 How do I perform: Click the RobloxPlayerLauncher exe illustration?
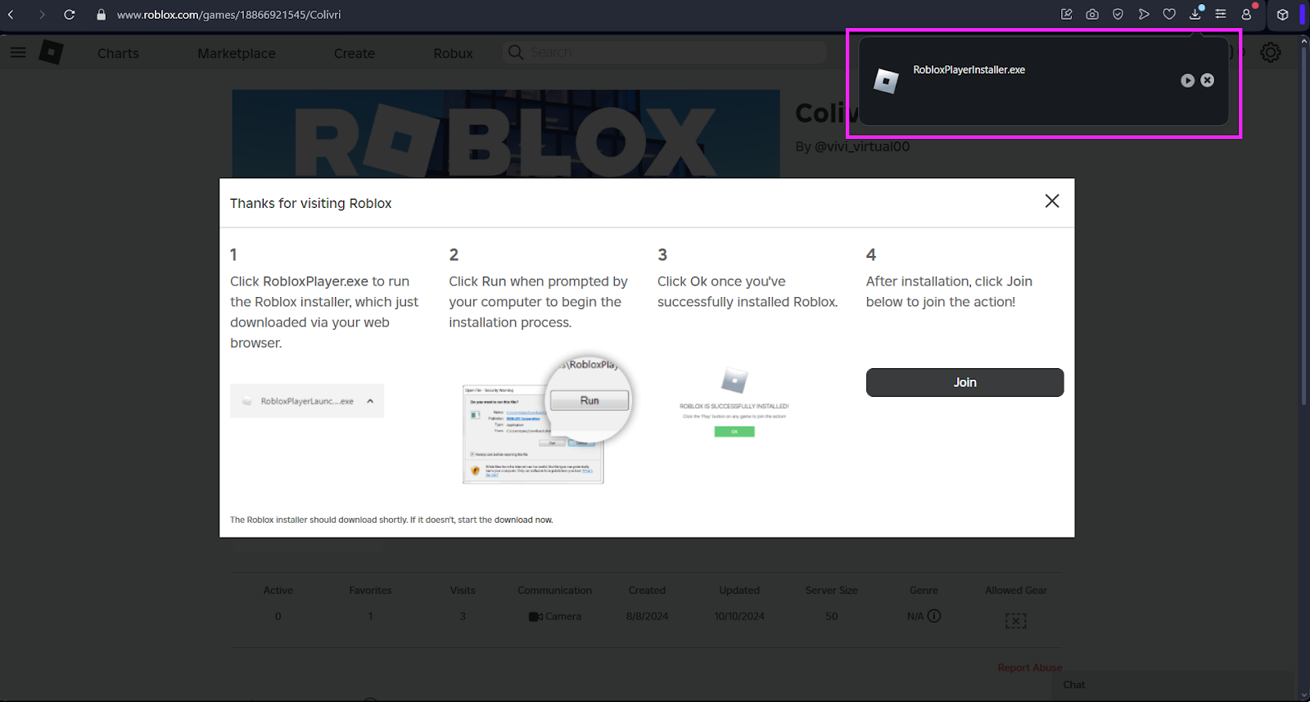click(307, 401)
